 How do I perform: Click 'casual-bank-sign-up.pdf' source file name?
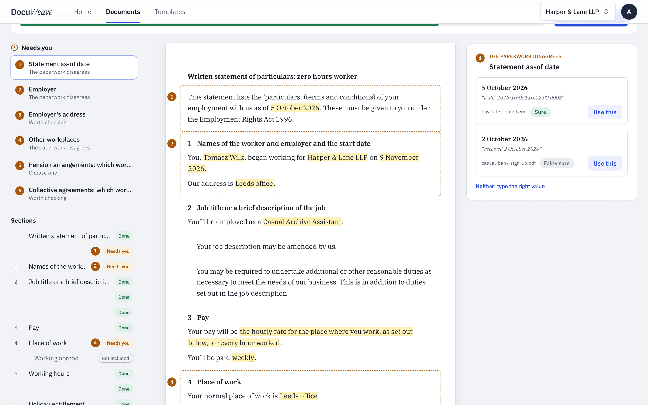pyautogui.click(x=508, y=163)
